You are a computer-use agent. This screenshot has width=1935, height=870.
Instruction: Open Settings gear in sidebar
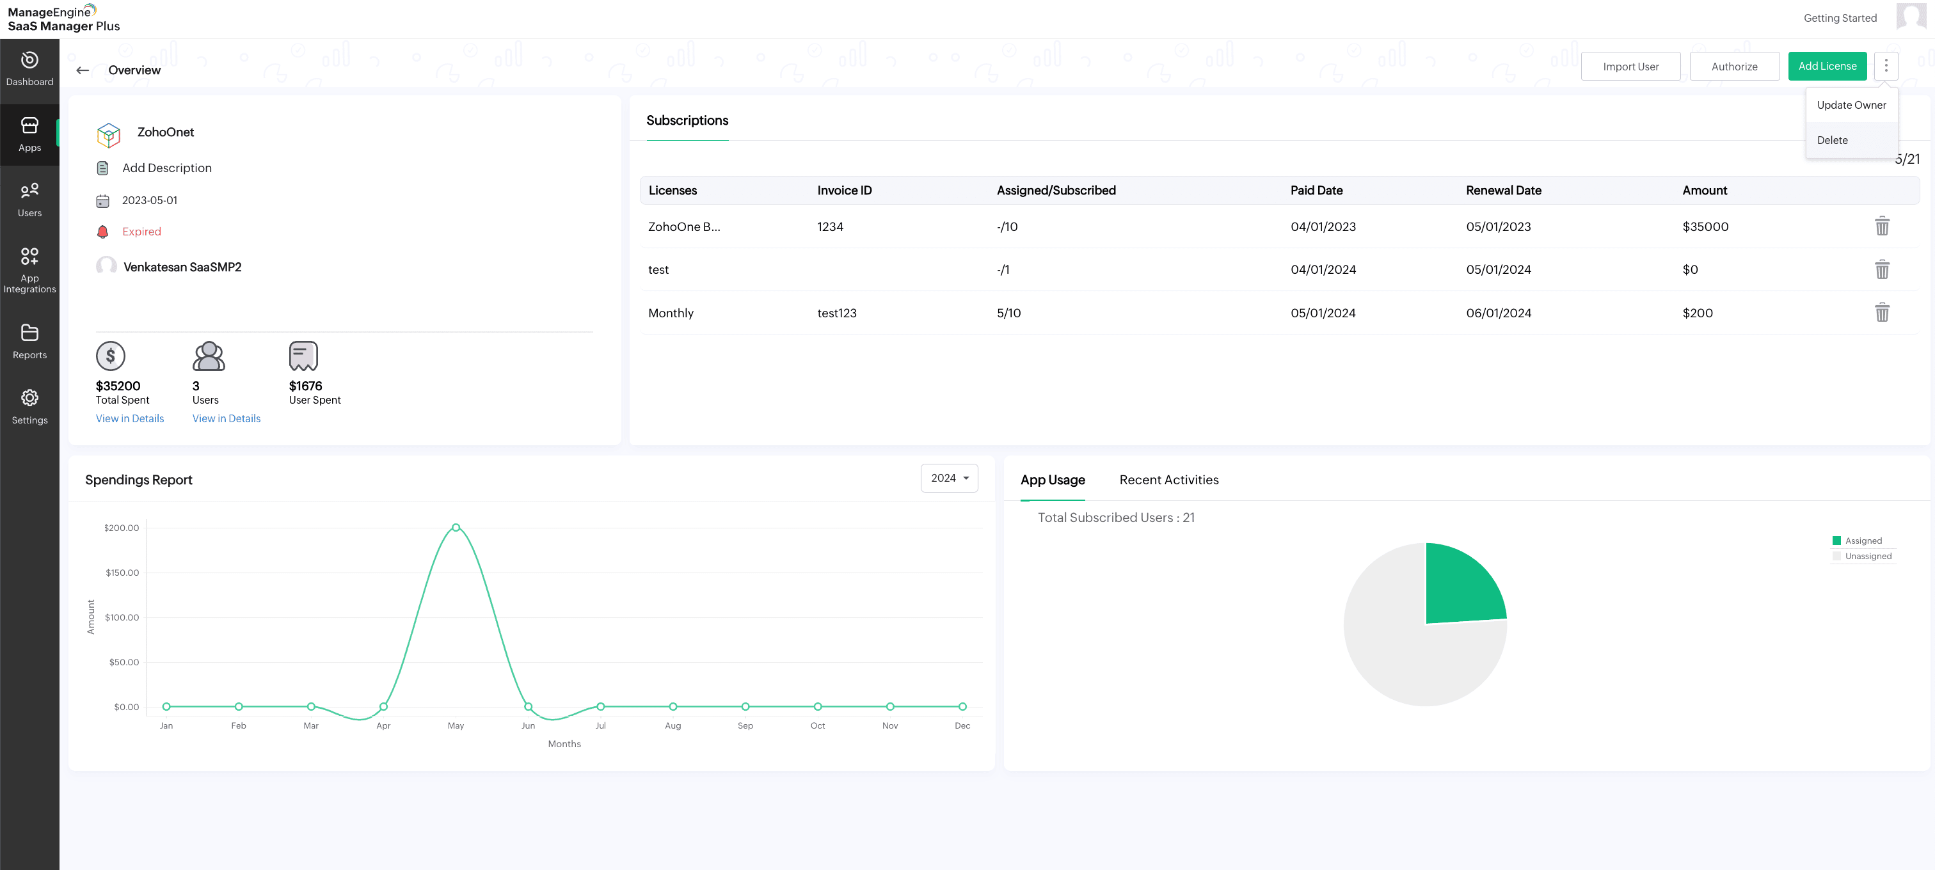point(29,406)
